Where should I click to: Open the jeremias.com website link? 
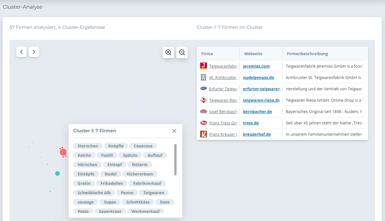point(256,66)
